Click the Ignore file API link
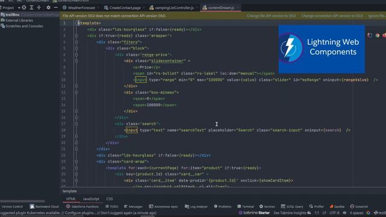The image size is (386, 217). 376,16
